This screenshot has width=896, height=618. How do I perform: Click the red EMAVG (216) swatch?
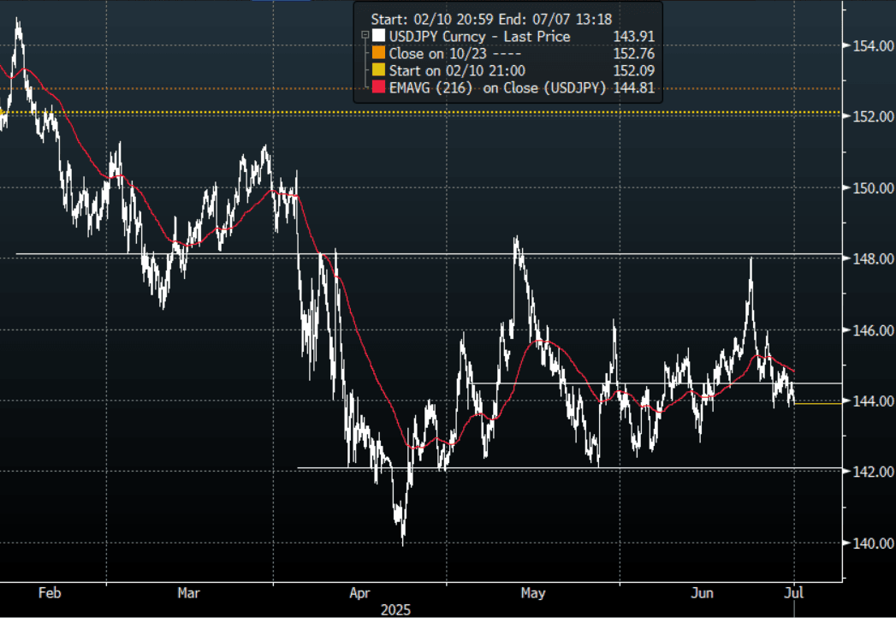pos(379,86)
